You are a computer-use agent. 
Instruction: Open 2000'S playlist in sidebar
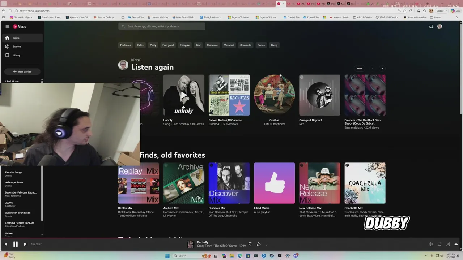pos(22,204)
